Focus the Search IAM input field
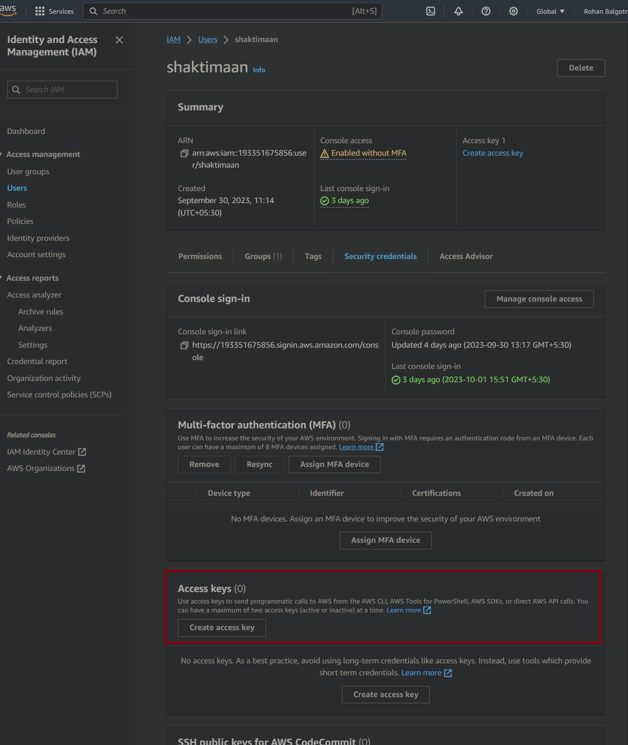The width and height of the screenshot is (628, 745). point(62,90)
